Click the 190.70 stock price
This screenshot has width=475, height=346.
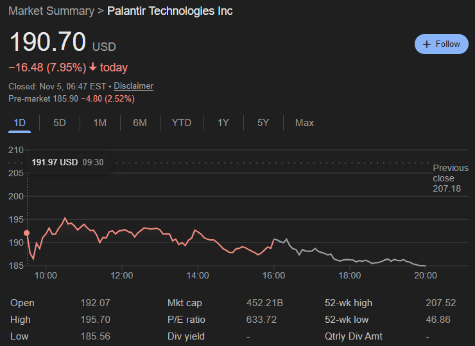(x=47, y=42)
